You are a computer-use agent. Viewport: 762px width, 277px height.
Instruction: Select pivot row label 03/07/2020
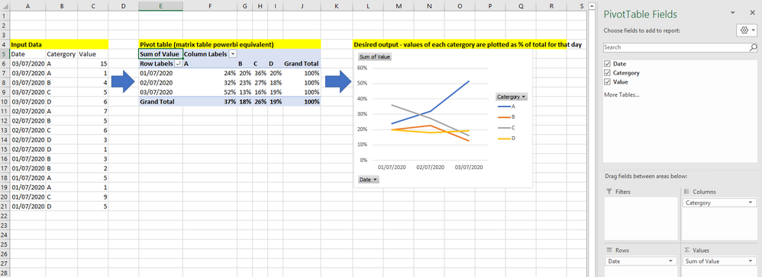point(160,92)
